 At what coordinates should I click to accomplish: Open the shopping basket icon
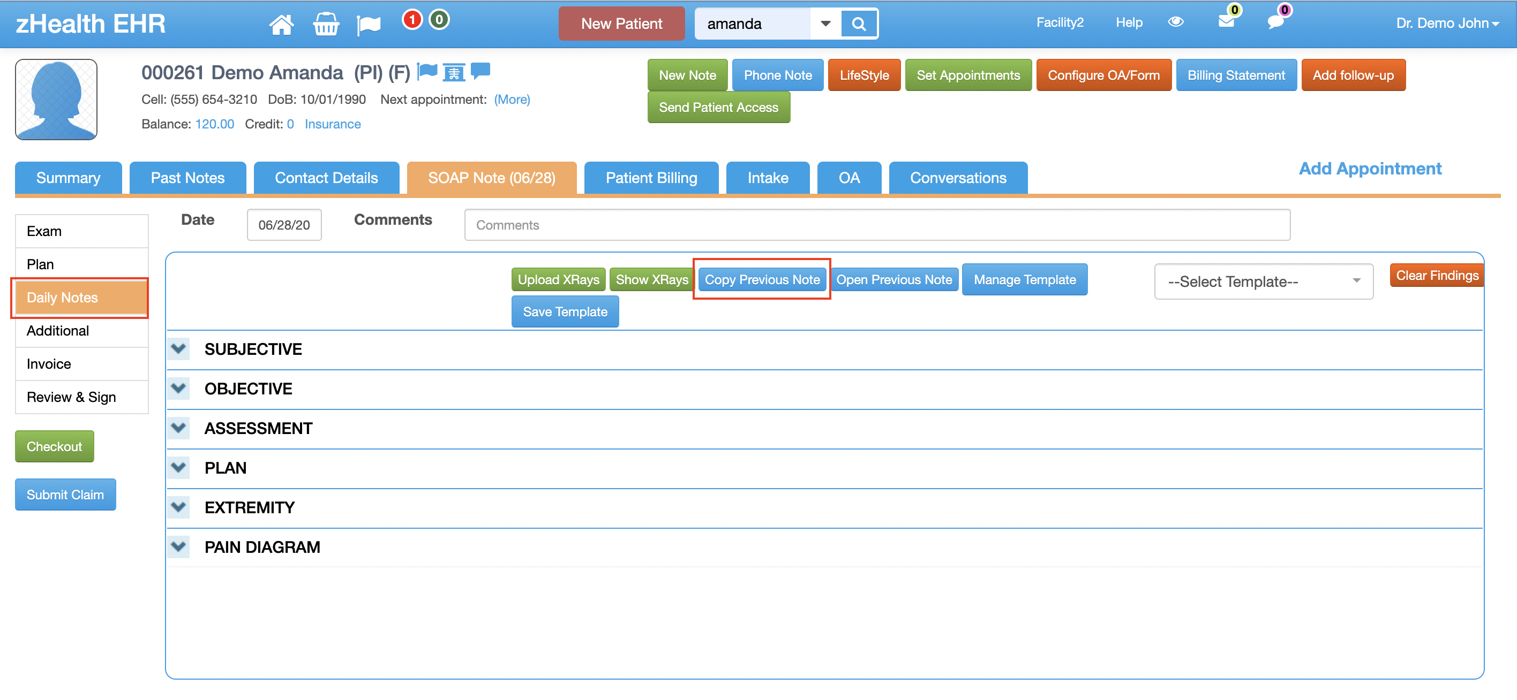(x=326, y=24)
